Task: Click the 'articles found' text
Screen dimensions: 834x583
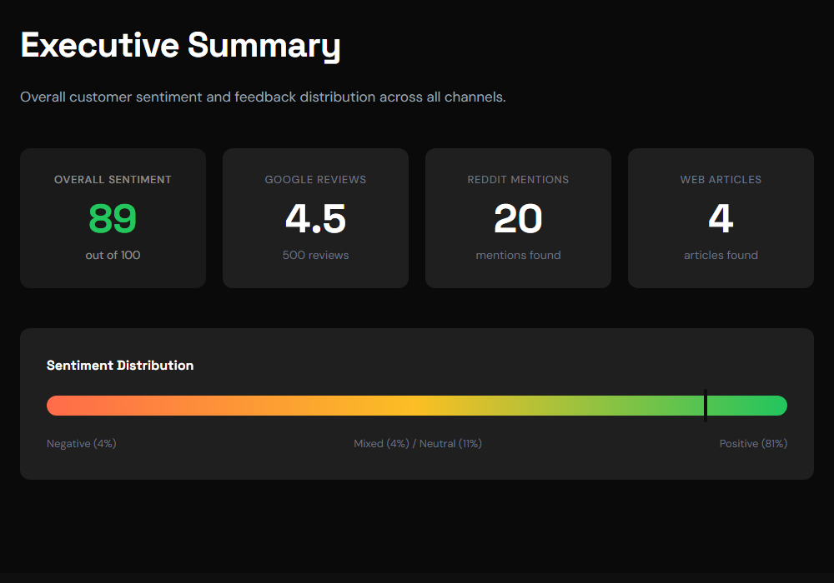Action: pyautogui.click(x=721, y=255)
